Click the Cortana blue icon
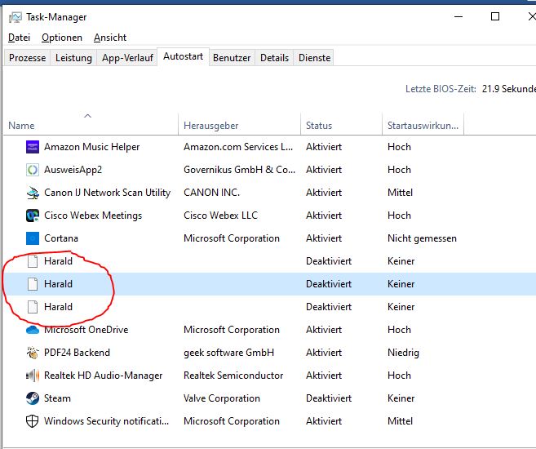 pyautogui.click(x=33, y=238)
